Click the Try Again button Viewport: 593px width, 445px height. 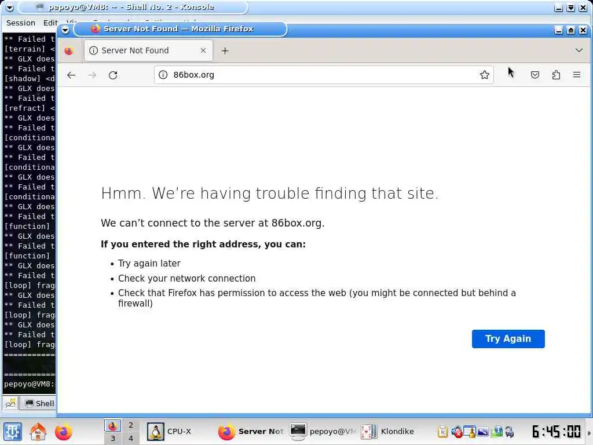coord(508,338)
